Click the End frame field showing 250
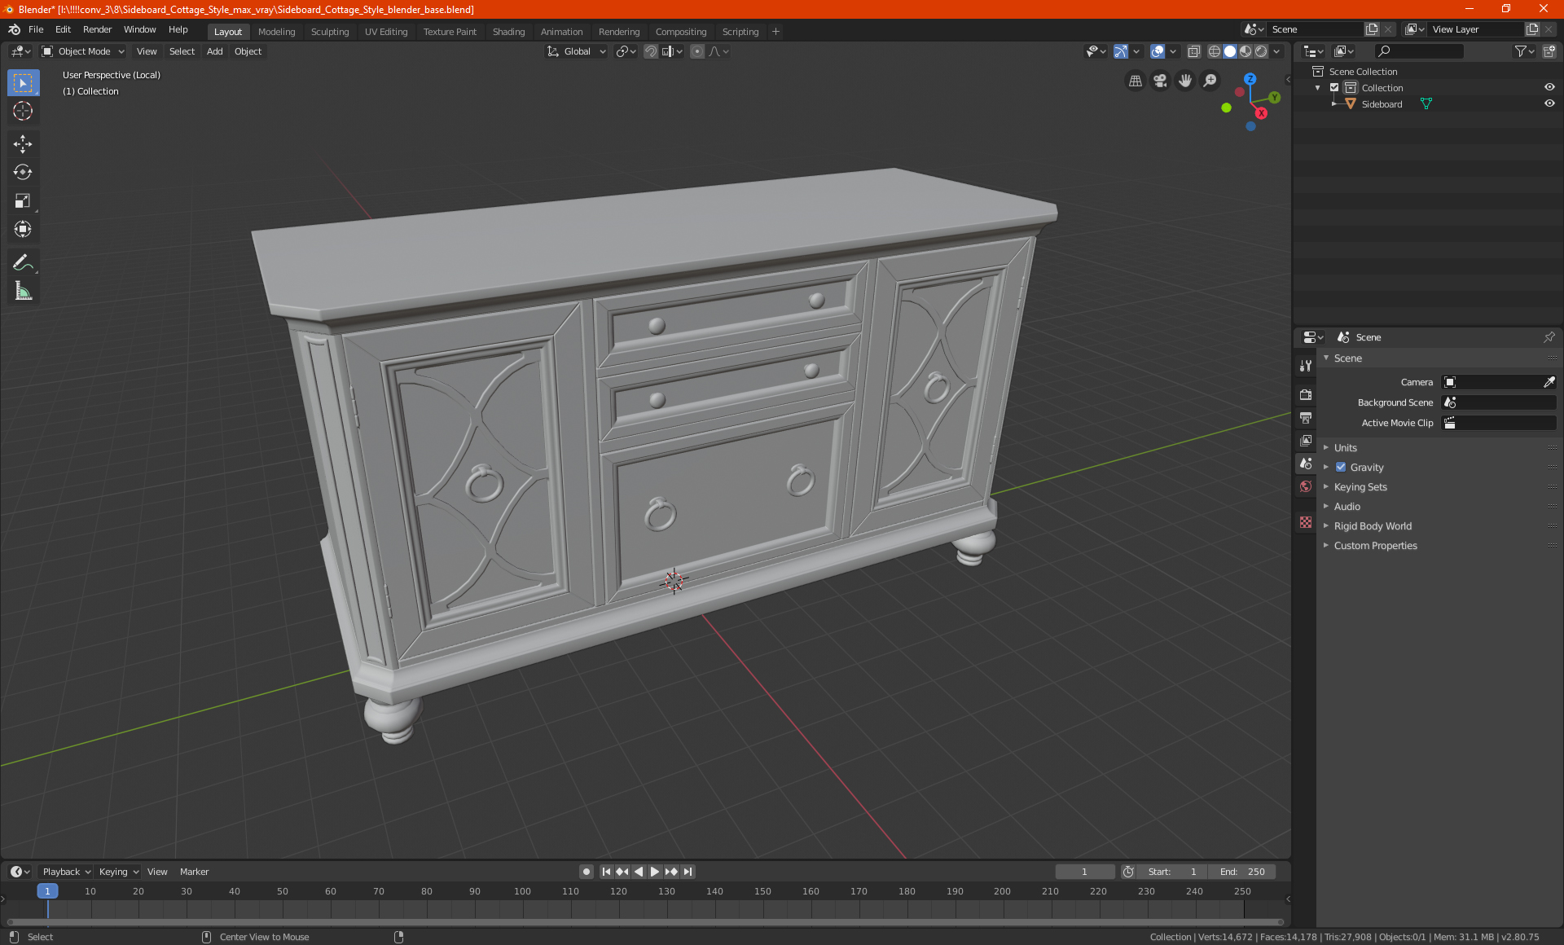 (x=1242, y=872)
